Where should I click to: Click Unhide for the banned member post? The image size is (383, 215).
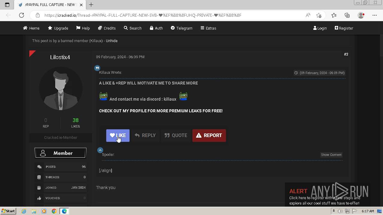pyautogui.click(x=112, y=41)
